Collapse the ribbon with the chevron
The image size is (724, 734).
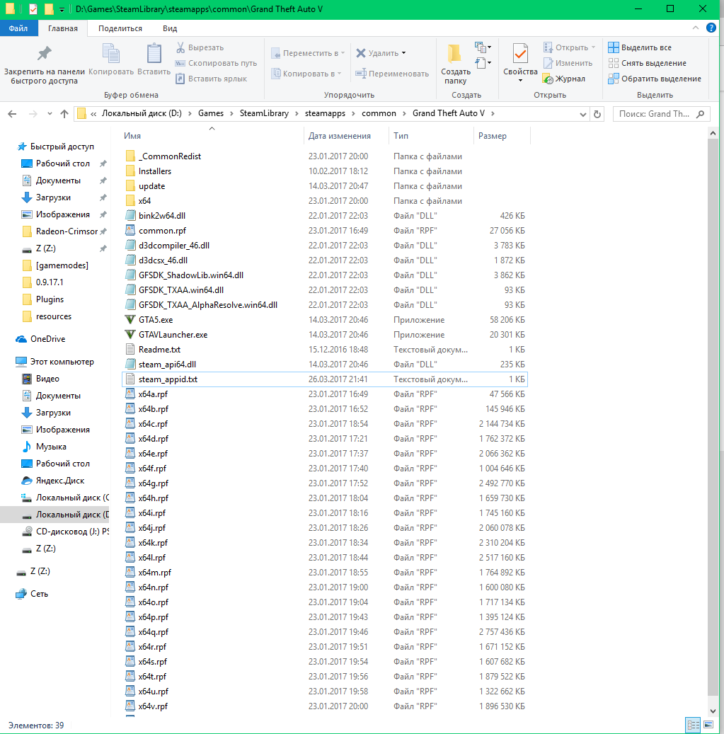(x=696, y=28)
